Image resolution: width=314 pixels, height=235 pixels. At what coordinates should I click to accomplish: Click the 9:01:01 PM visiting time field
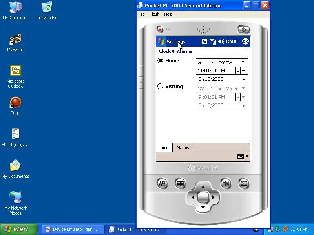tap(215, 97)
